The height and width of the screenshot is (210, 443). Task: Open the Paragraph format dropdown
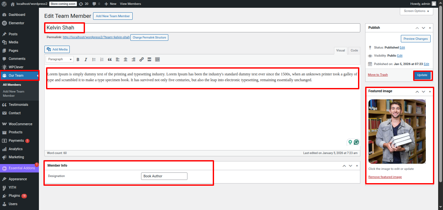point(60,60)
